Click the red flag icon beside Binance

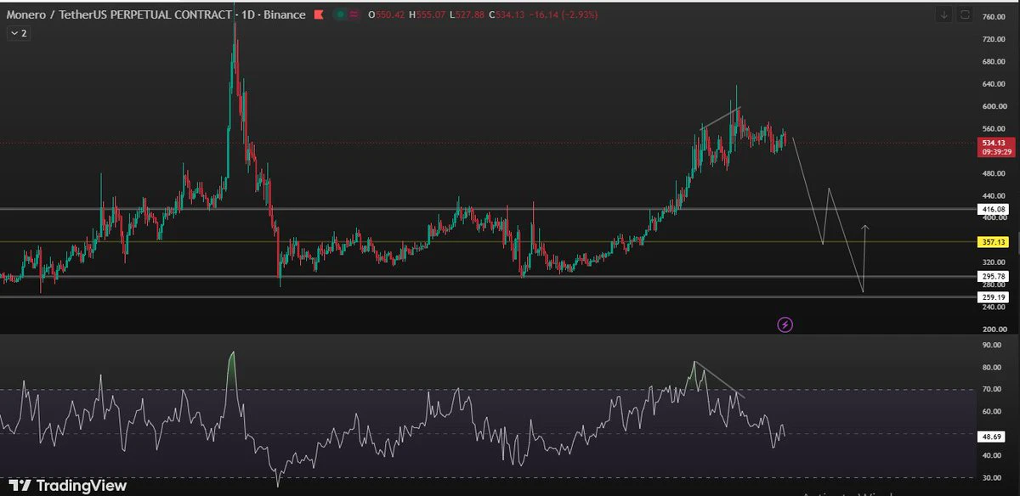coord(319,15)
